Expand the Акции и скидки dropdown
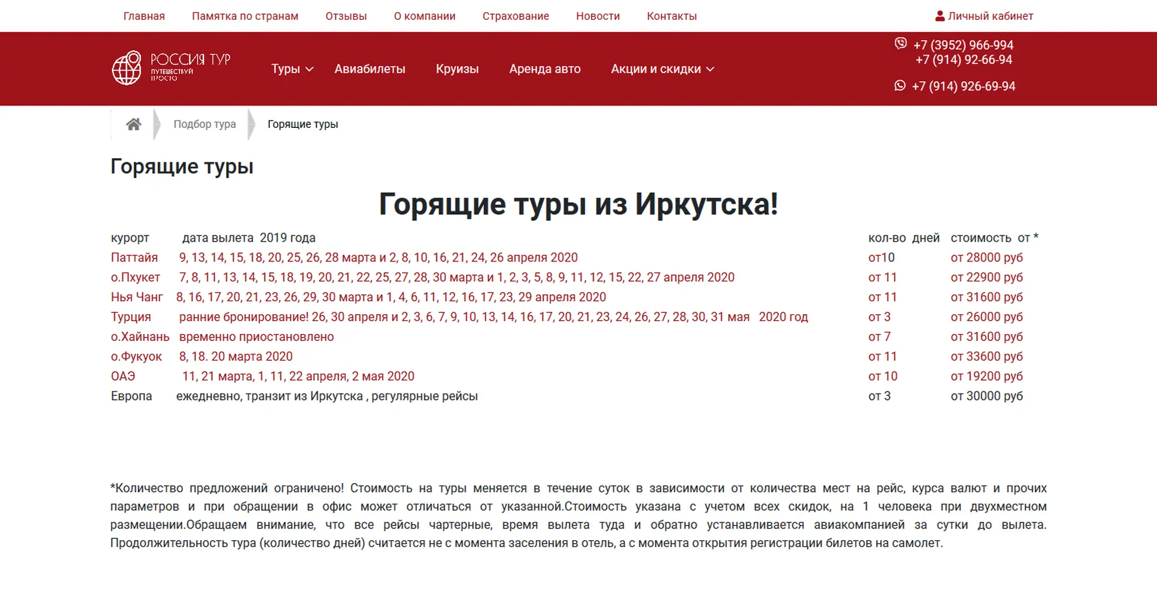1157x595 pixels. tap(662, 69)
